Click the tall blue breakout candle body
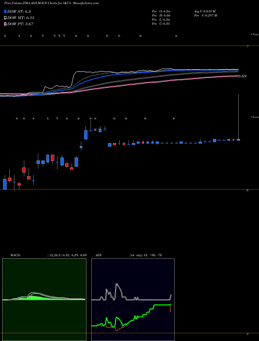The height and width of the screenshot is (341, 259). coord(86,135)
